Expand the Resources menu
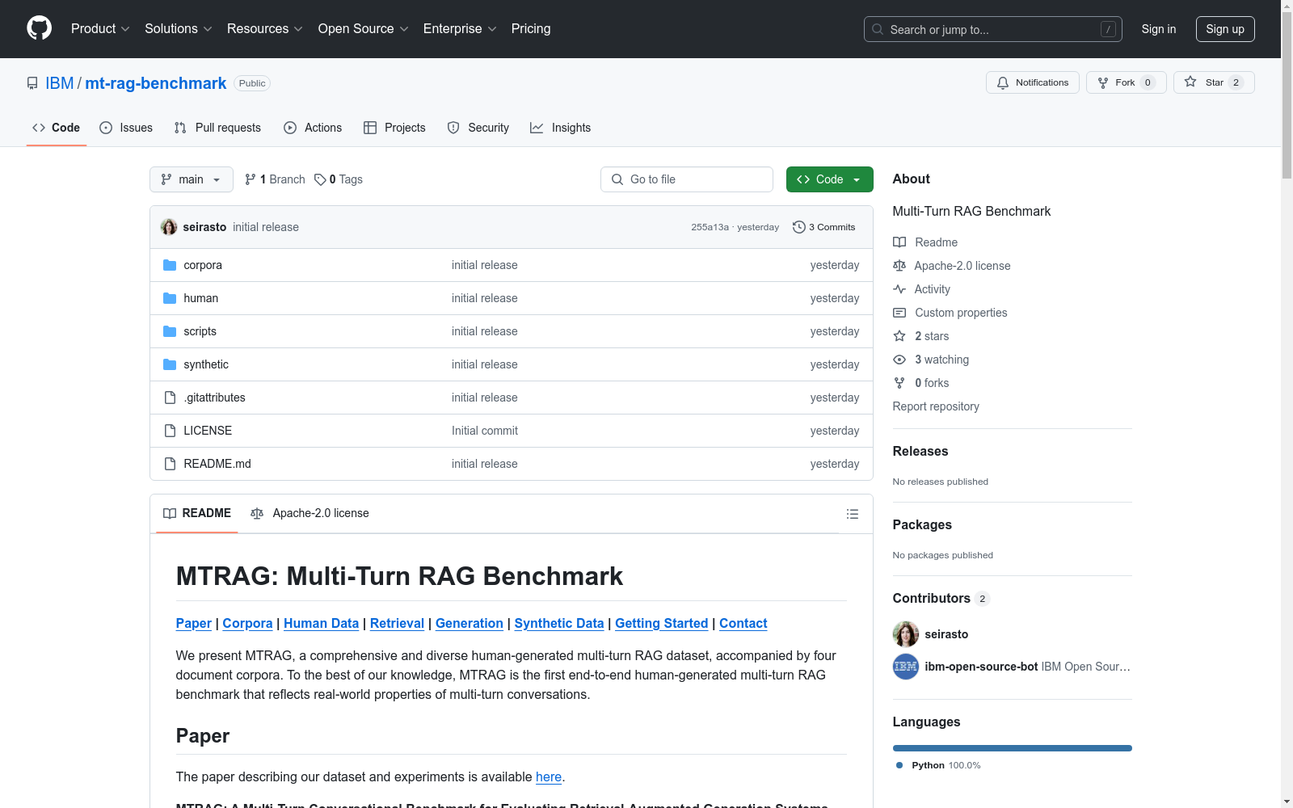This screenshot has width=1293, height=808. [x=265, y=28]
